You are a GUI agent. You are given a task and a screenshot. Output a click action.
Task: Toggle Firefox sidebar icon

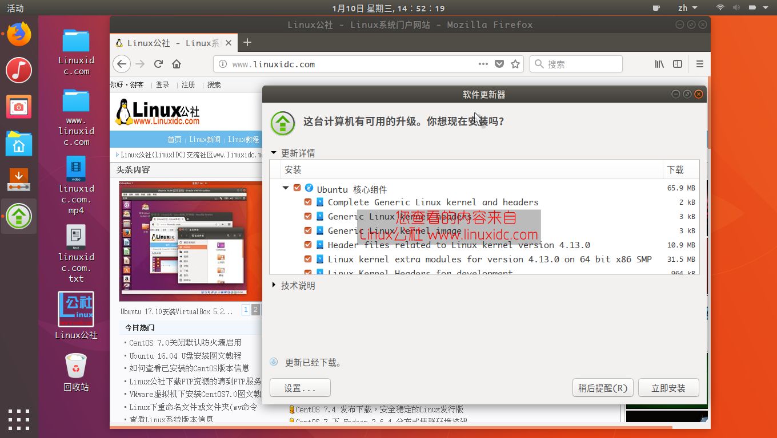678,64
